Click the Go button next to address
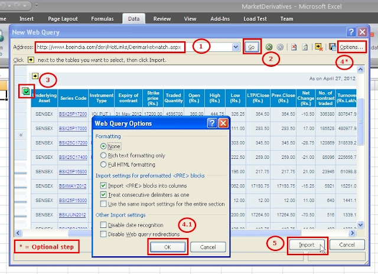Image resolution: width=378 pixels, height=274 pixels. pyautogui.click(x=252, y=47)
